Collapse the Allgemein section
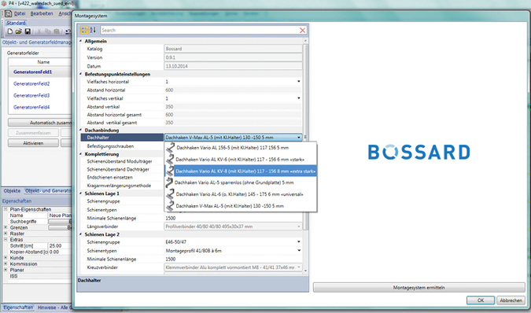Image resolution: width=531 pixels, height=313 pixels. [81, 41]
